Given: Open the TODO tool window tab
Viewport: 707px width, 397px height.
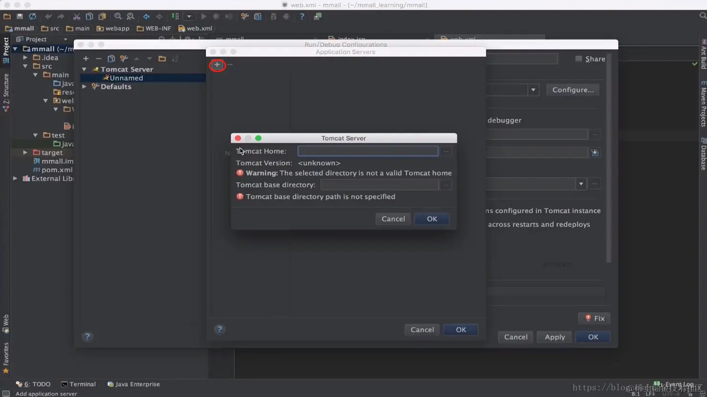Looking at the screenshot, I should (x=33, y=384).
